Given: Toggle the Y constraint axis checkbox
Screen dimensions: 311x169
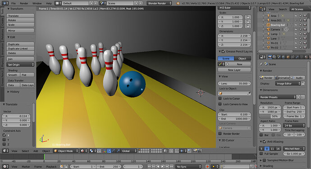Looking at the screenshot, I should (4, 140).
